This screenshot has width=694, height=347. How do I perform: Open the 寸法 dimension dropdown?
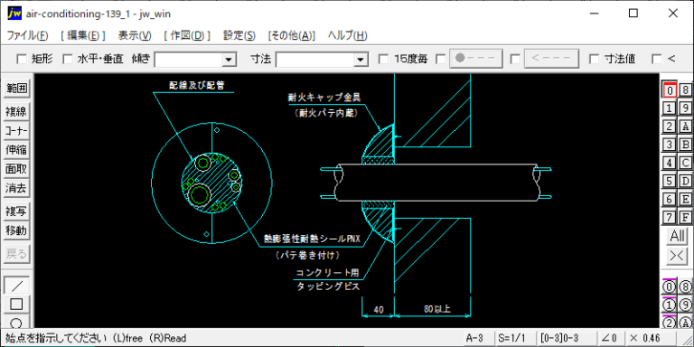pyautogui.click(x=361, y=60)
